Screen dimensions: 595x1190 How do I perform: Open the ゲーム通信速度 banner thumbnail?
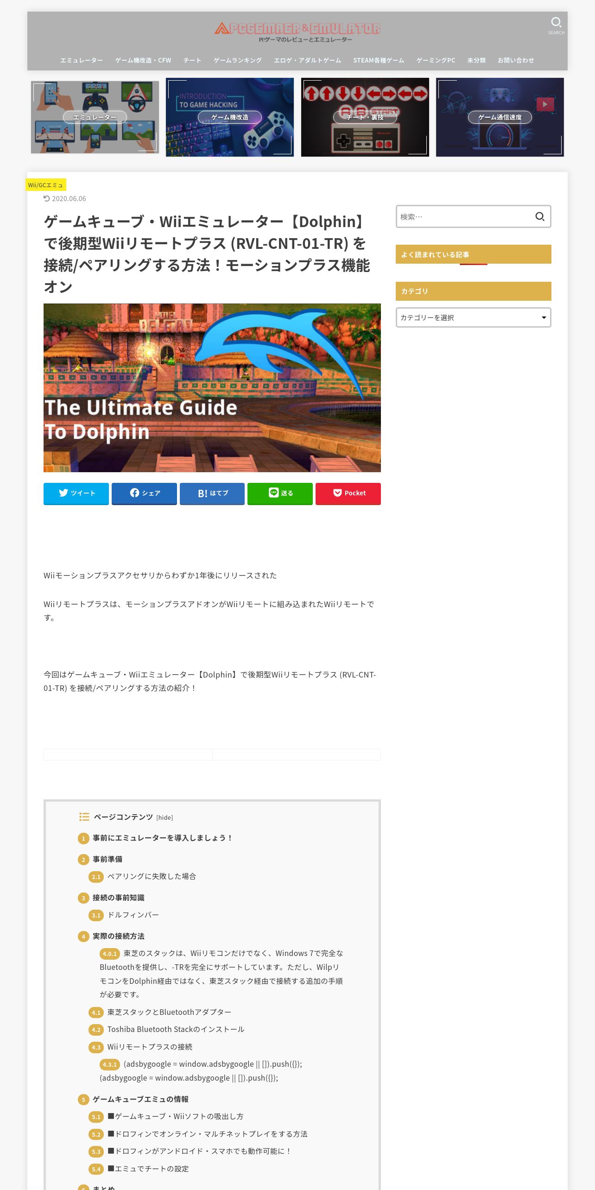[x=500, y=117]
